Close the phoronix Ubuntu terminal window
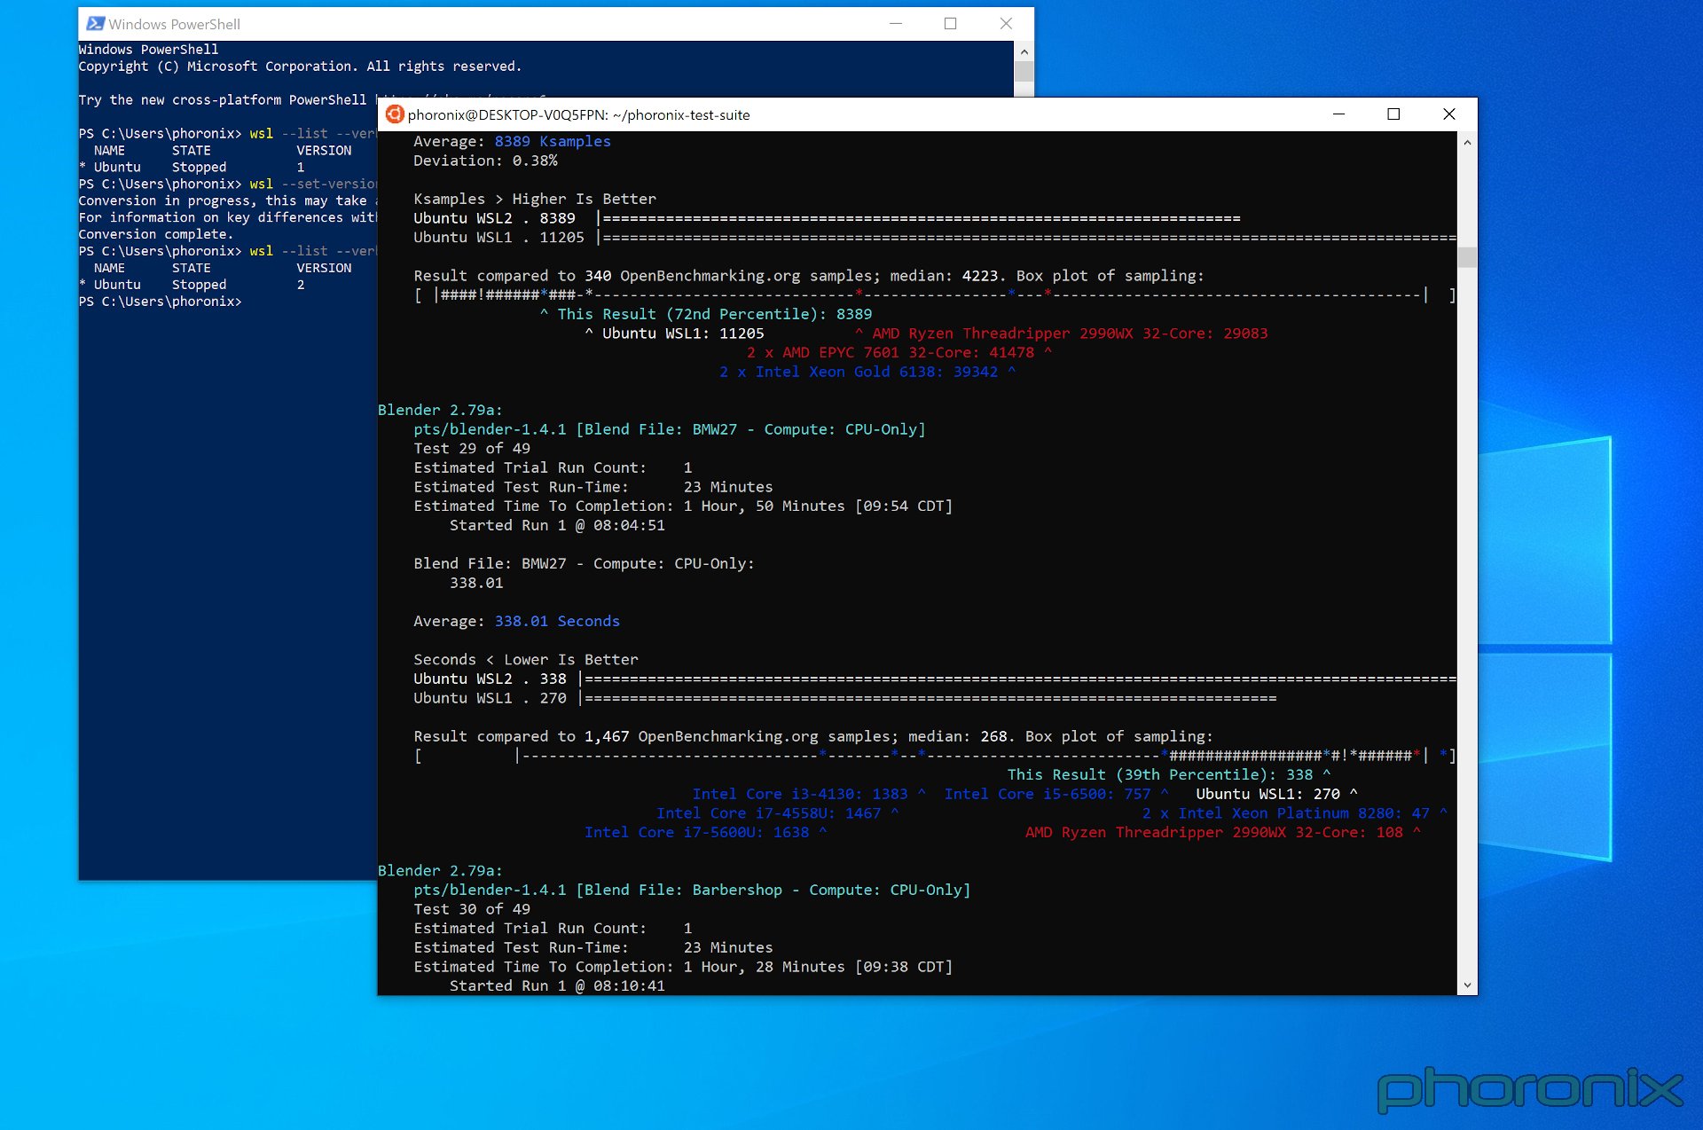 pos(1449,114)
